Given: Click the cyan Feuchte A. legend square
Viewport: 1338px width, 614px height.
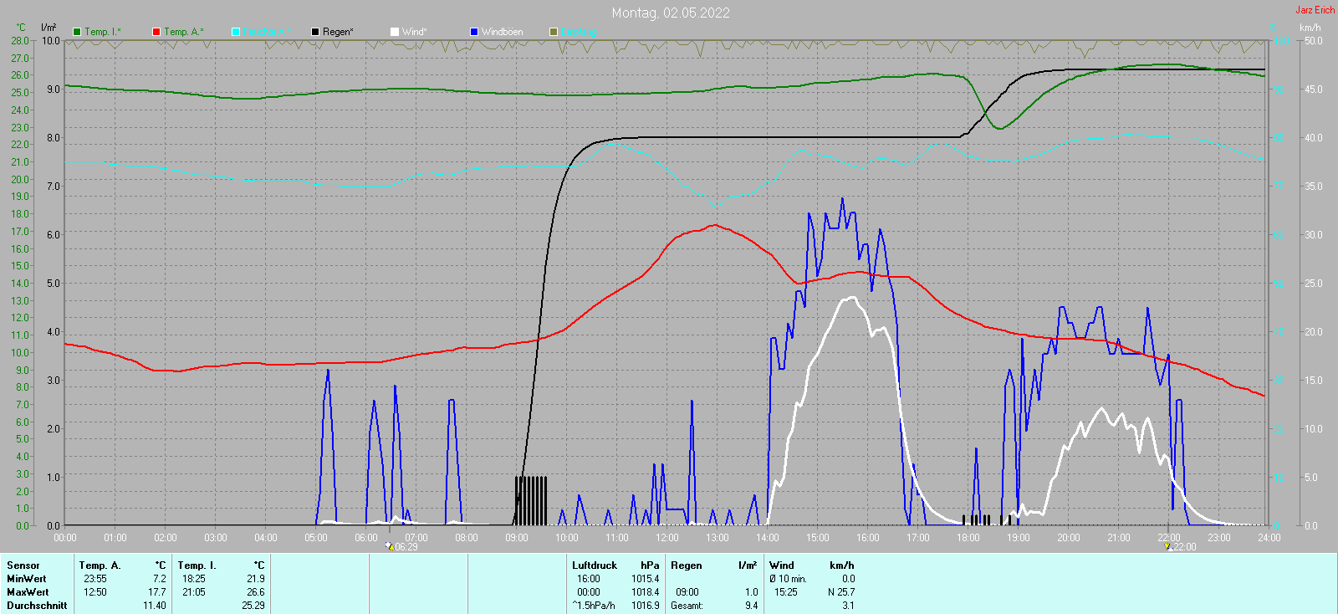Looking at the screenshot, I should [x=236, y=32].
